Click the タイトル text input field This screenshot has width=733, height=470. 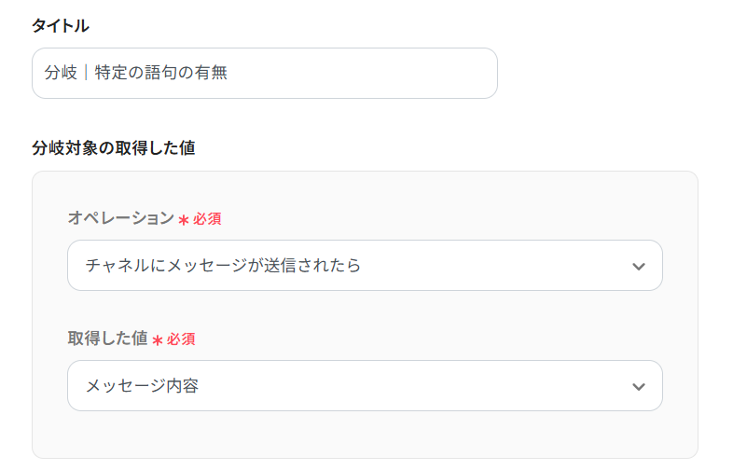coord(264,74)
